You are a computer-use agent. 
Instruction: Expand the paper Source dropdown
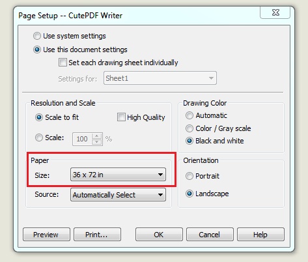click(118, 194)
